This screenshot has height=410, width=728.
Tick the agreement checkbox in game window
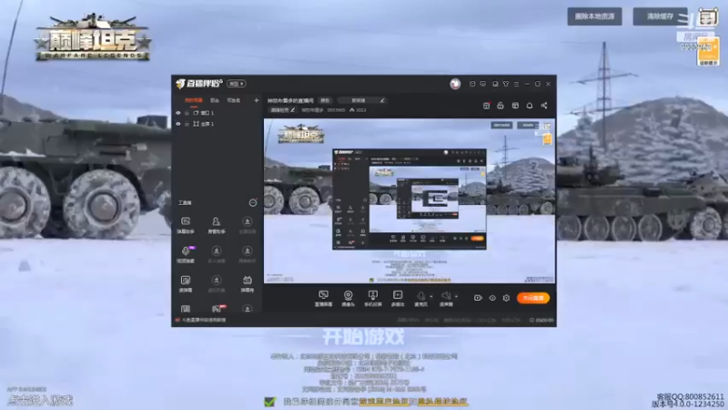(269, 402)
